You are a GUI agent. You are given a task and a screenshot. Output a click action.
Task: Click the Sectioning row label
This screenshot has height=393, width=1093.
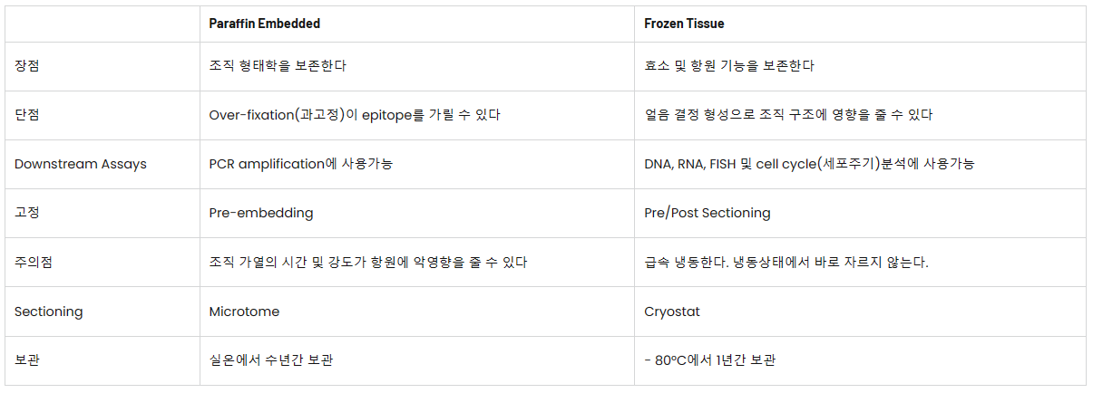click(48, 312)
